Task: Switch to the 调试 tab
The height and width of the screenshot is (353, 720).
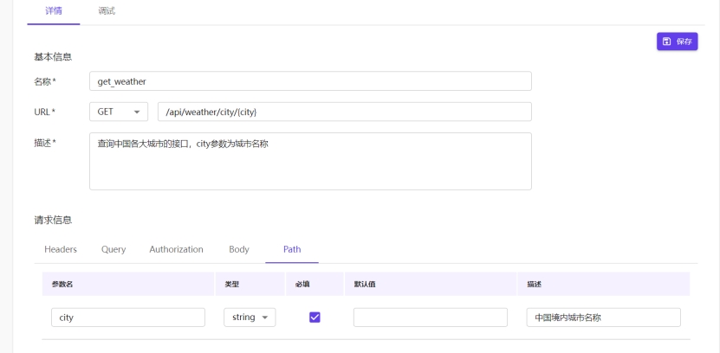Action: click(107, 11)
